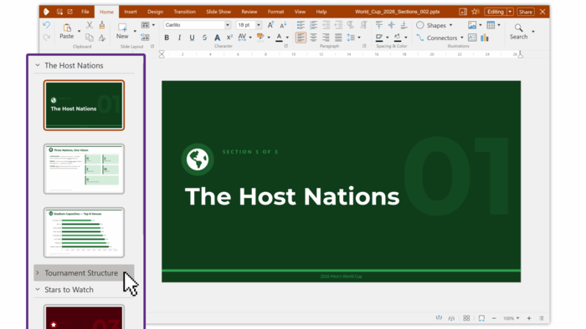Switch to the Insert tab
Image resolution: width=586 pixels, height=329 pixels.
(130, 12)
